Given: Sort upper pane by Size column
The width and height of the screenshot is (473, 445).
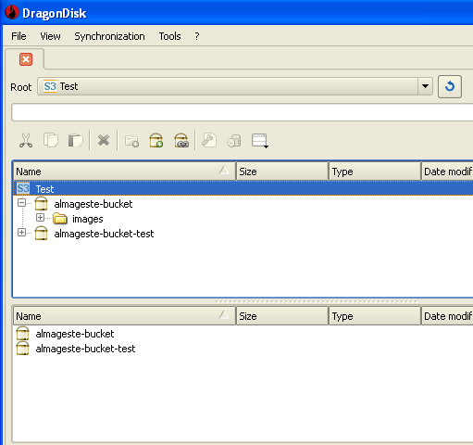Looking at the screenshot, I should point(282,172).
